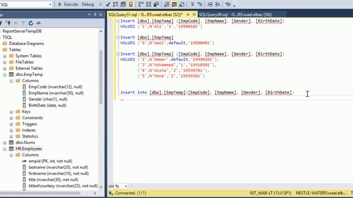Image resolution: width=353 pixels, height=198 pixels.
Task: Select lastname (nvarchar(20), not null) column
Action: point(58,167)
